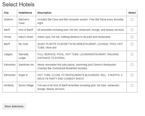The height and width of the screenshot is (116, 145).
Task: Check the Ramada Lodge checkbox
Action: (132, 54)
